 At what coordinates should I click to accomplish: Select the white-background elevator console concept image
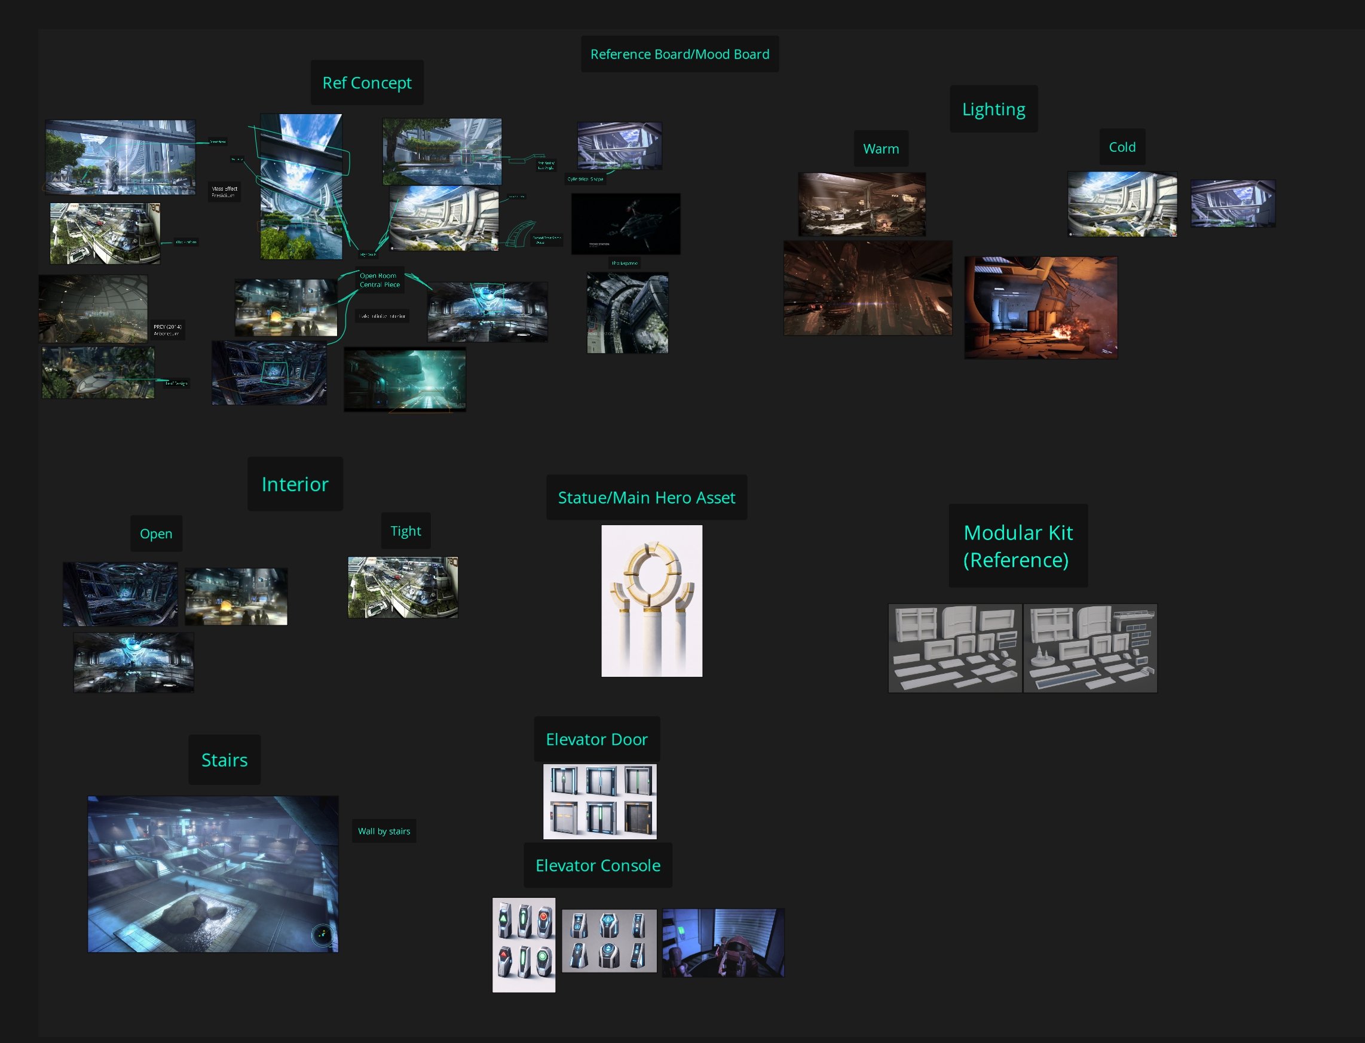click(x=524, y=944)
